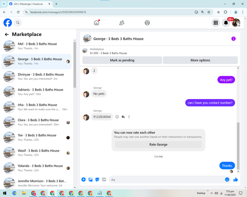This screenshot has height=197, width=247.
Task: Open the Facebook search magnifier
Action: coord(18,23)
